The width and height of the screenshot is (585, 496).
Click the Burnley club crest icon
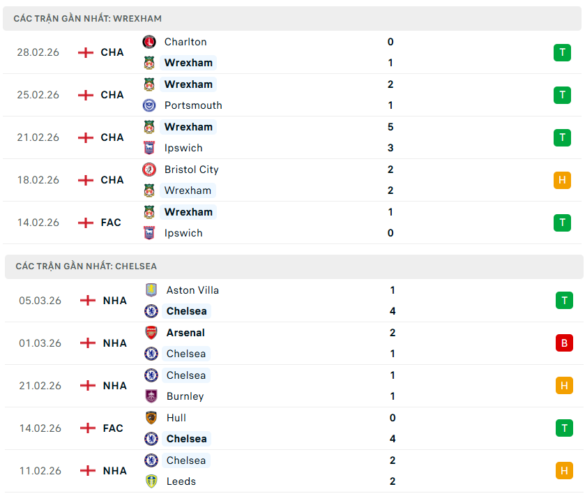click(151, 396)
